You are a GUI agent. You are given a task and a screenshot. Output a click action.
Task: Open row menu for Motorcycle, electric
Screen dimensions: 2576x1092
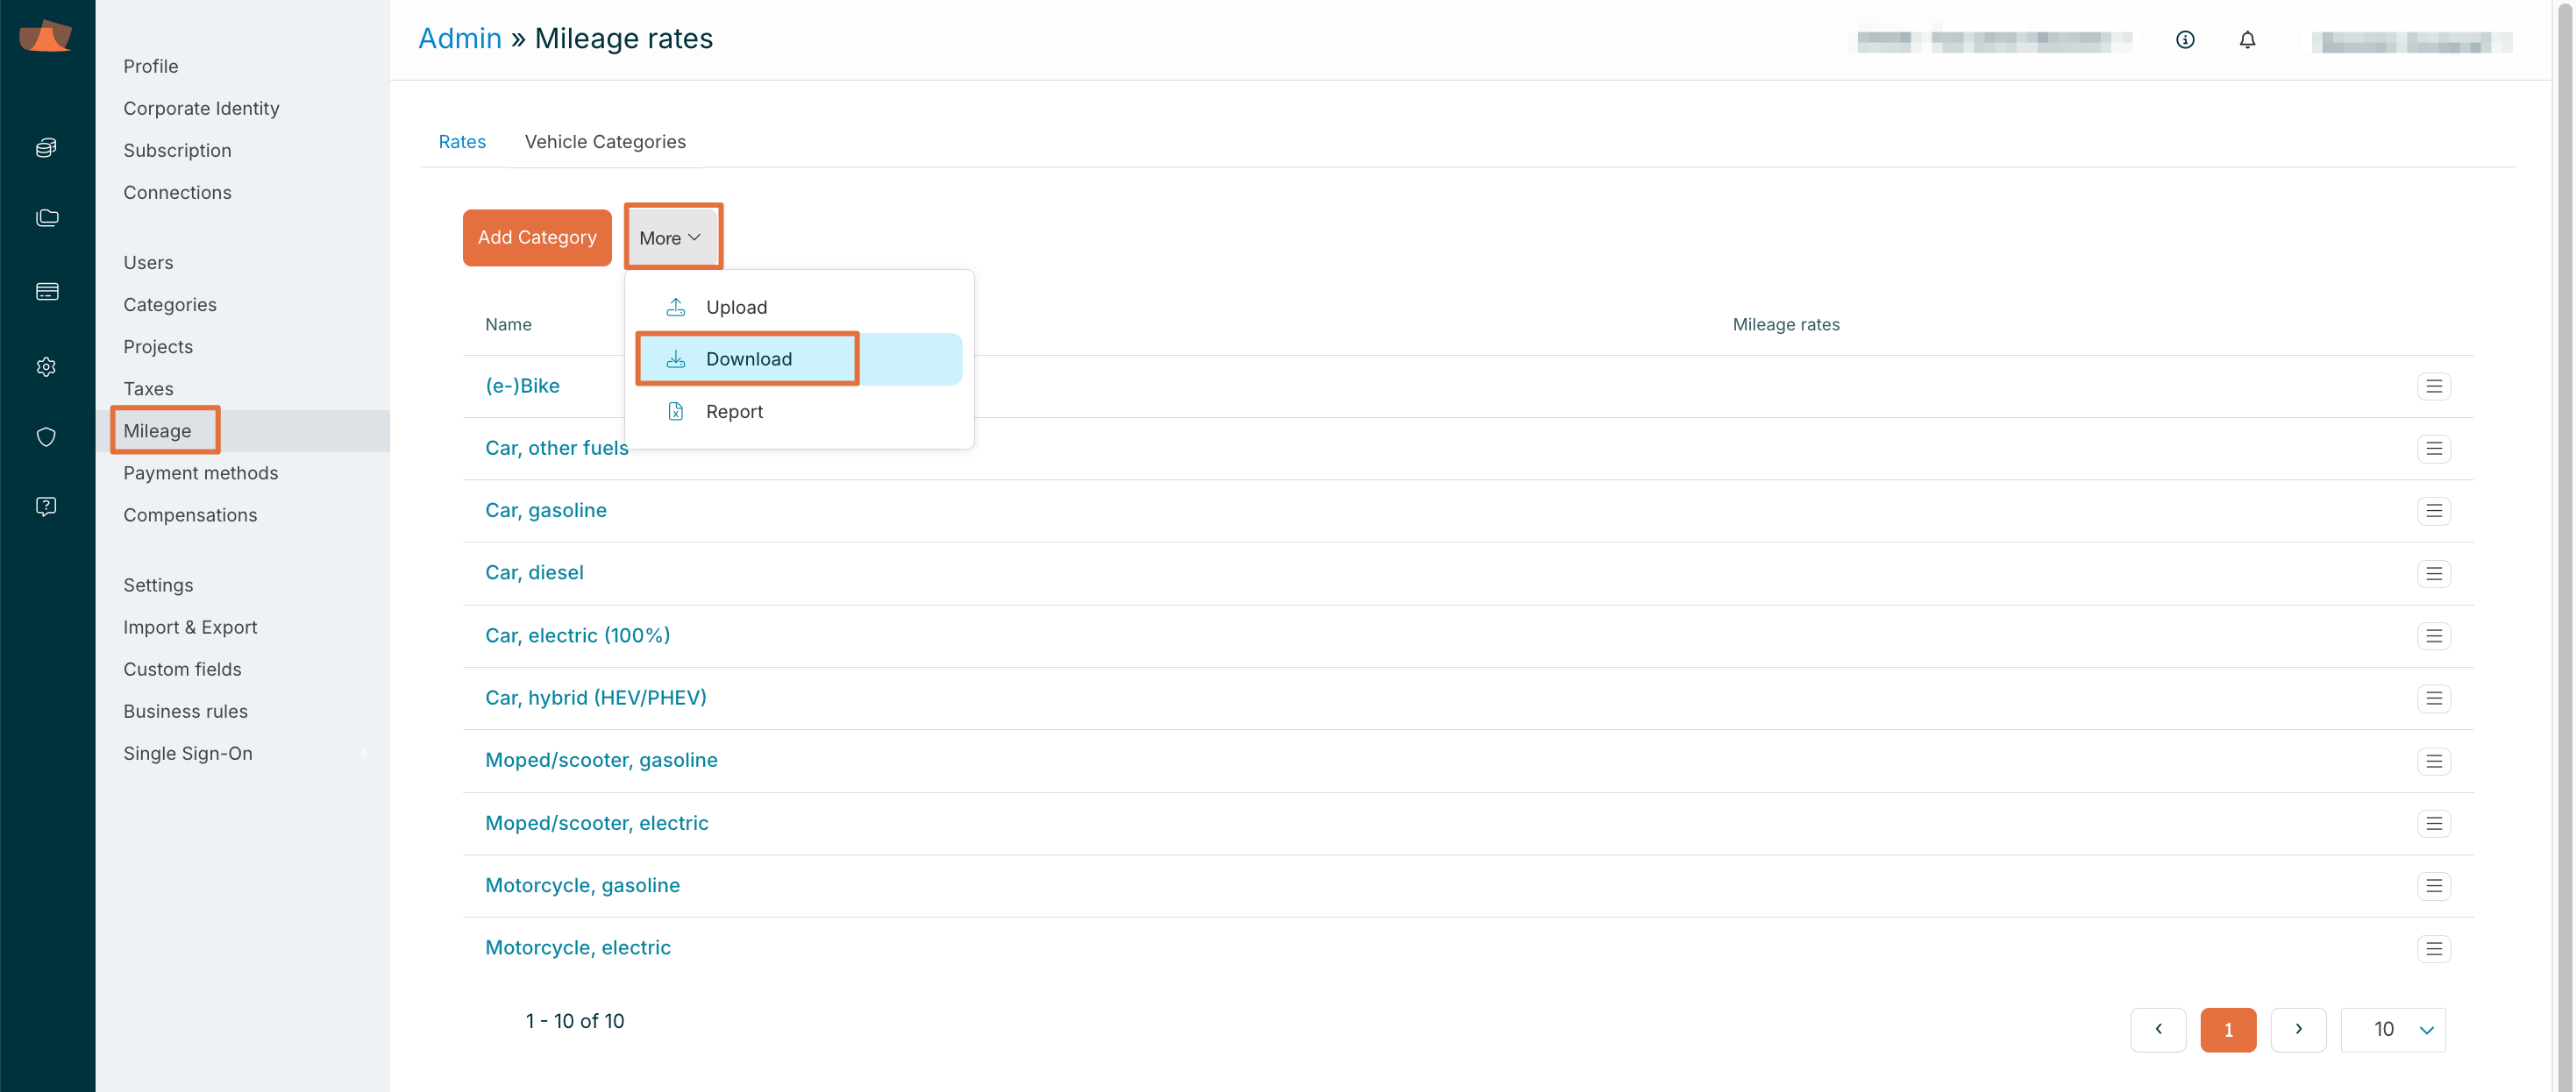click(2433, 948)
